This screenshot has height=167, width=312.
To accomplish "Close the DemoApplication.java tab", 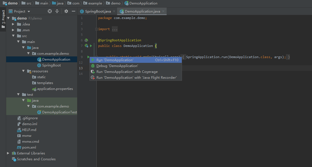I will [163, 11].
